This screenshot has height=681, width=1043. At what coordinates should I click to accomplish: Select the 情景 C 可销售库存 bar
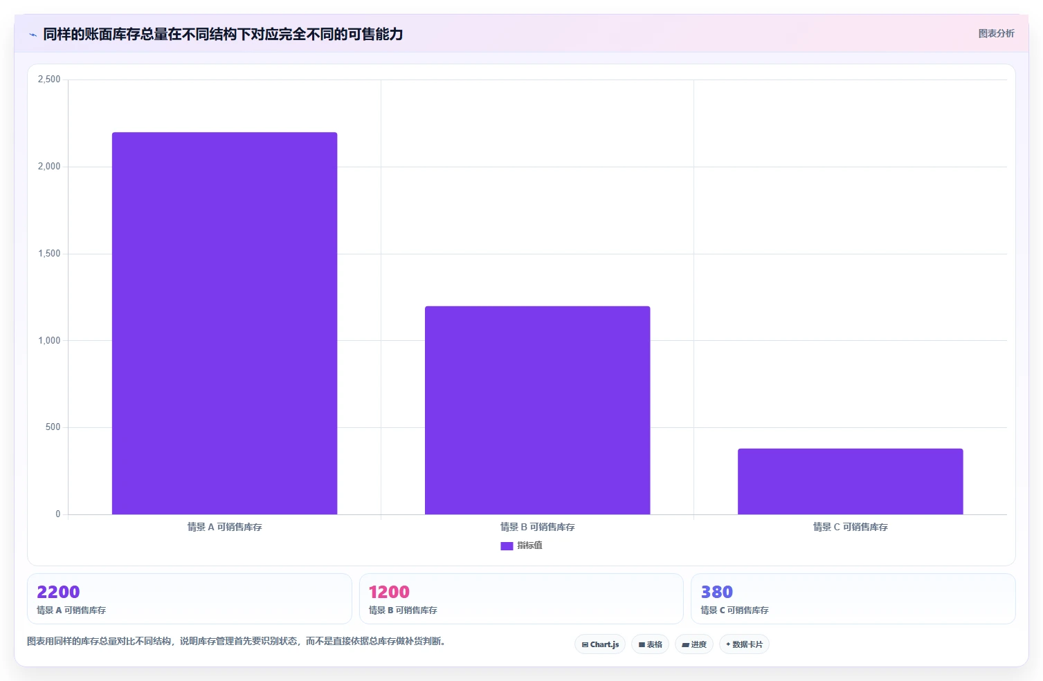coord(850,481)
